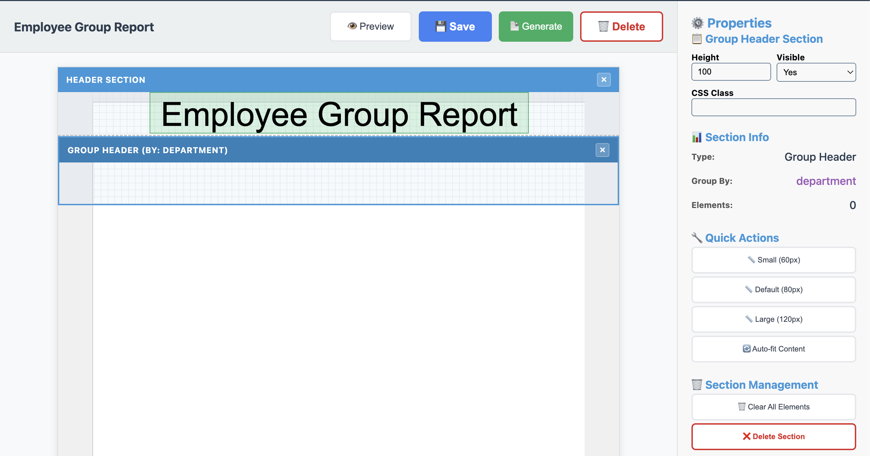Viewport: 870px width, 456px height.
Task: Click the gear icon beside Properties heading
Action: [698, 22]
